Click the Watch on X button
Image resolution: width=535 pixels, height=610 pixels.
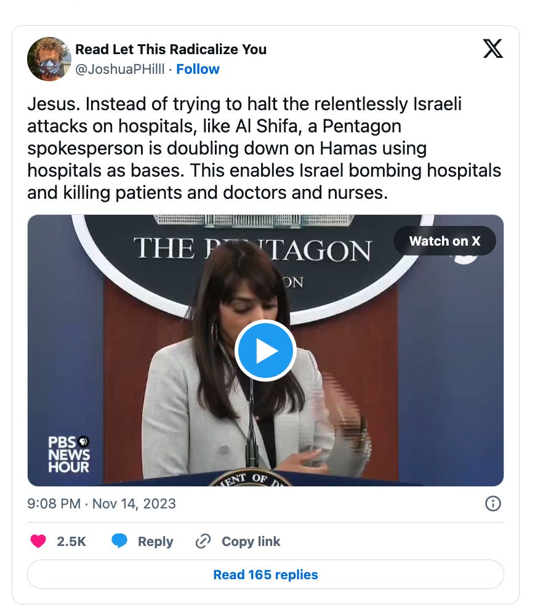coord(444,241)
